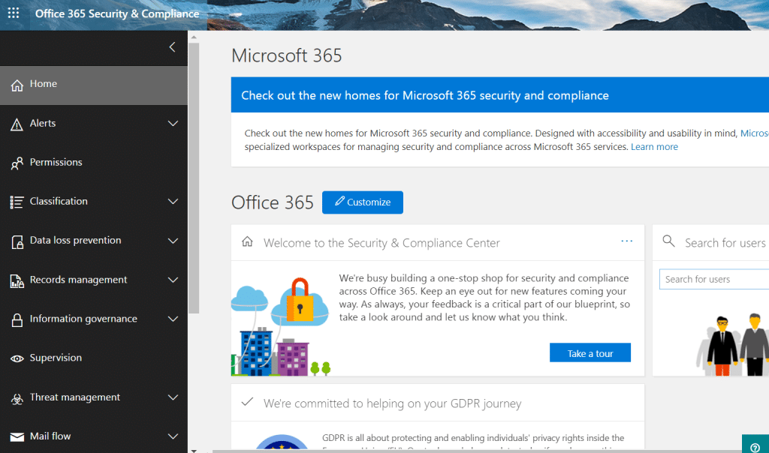The image size is (769, 453).
Task: Expand the Classification section chevron
Action: 173,201
